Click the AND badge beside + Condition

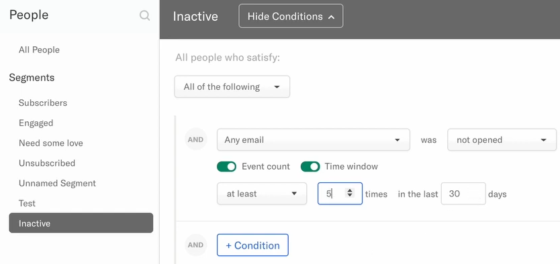tap(195, 245)
